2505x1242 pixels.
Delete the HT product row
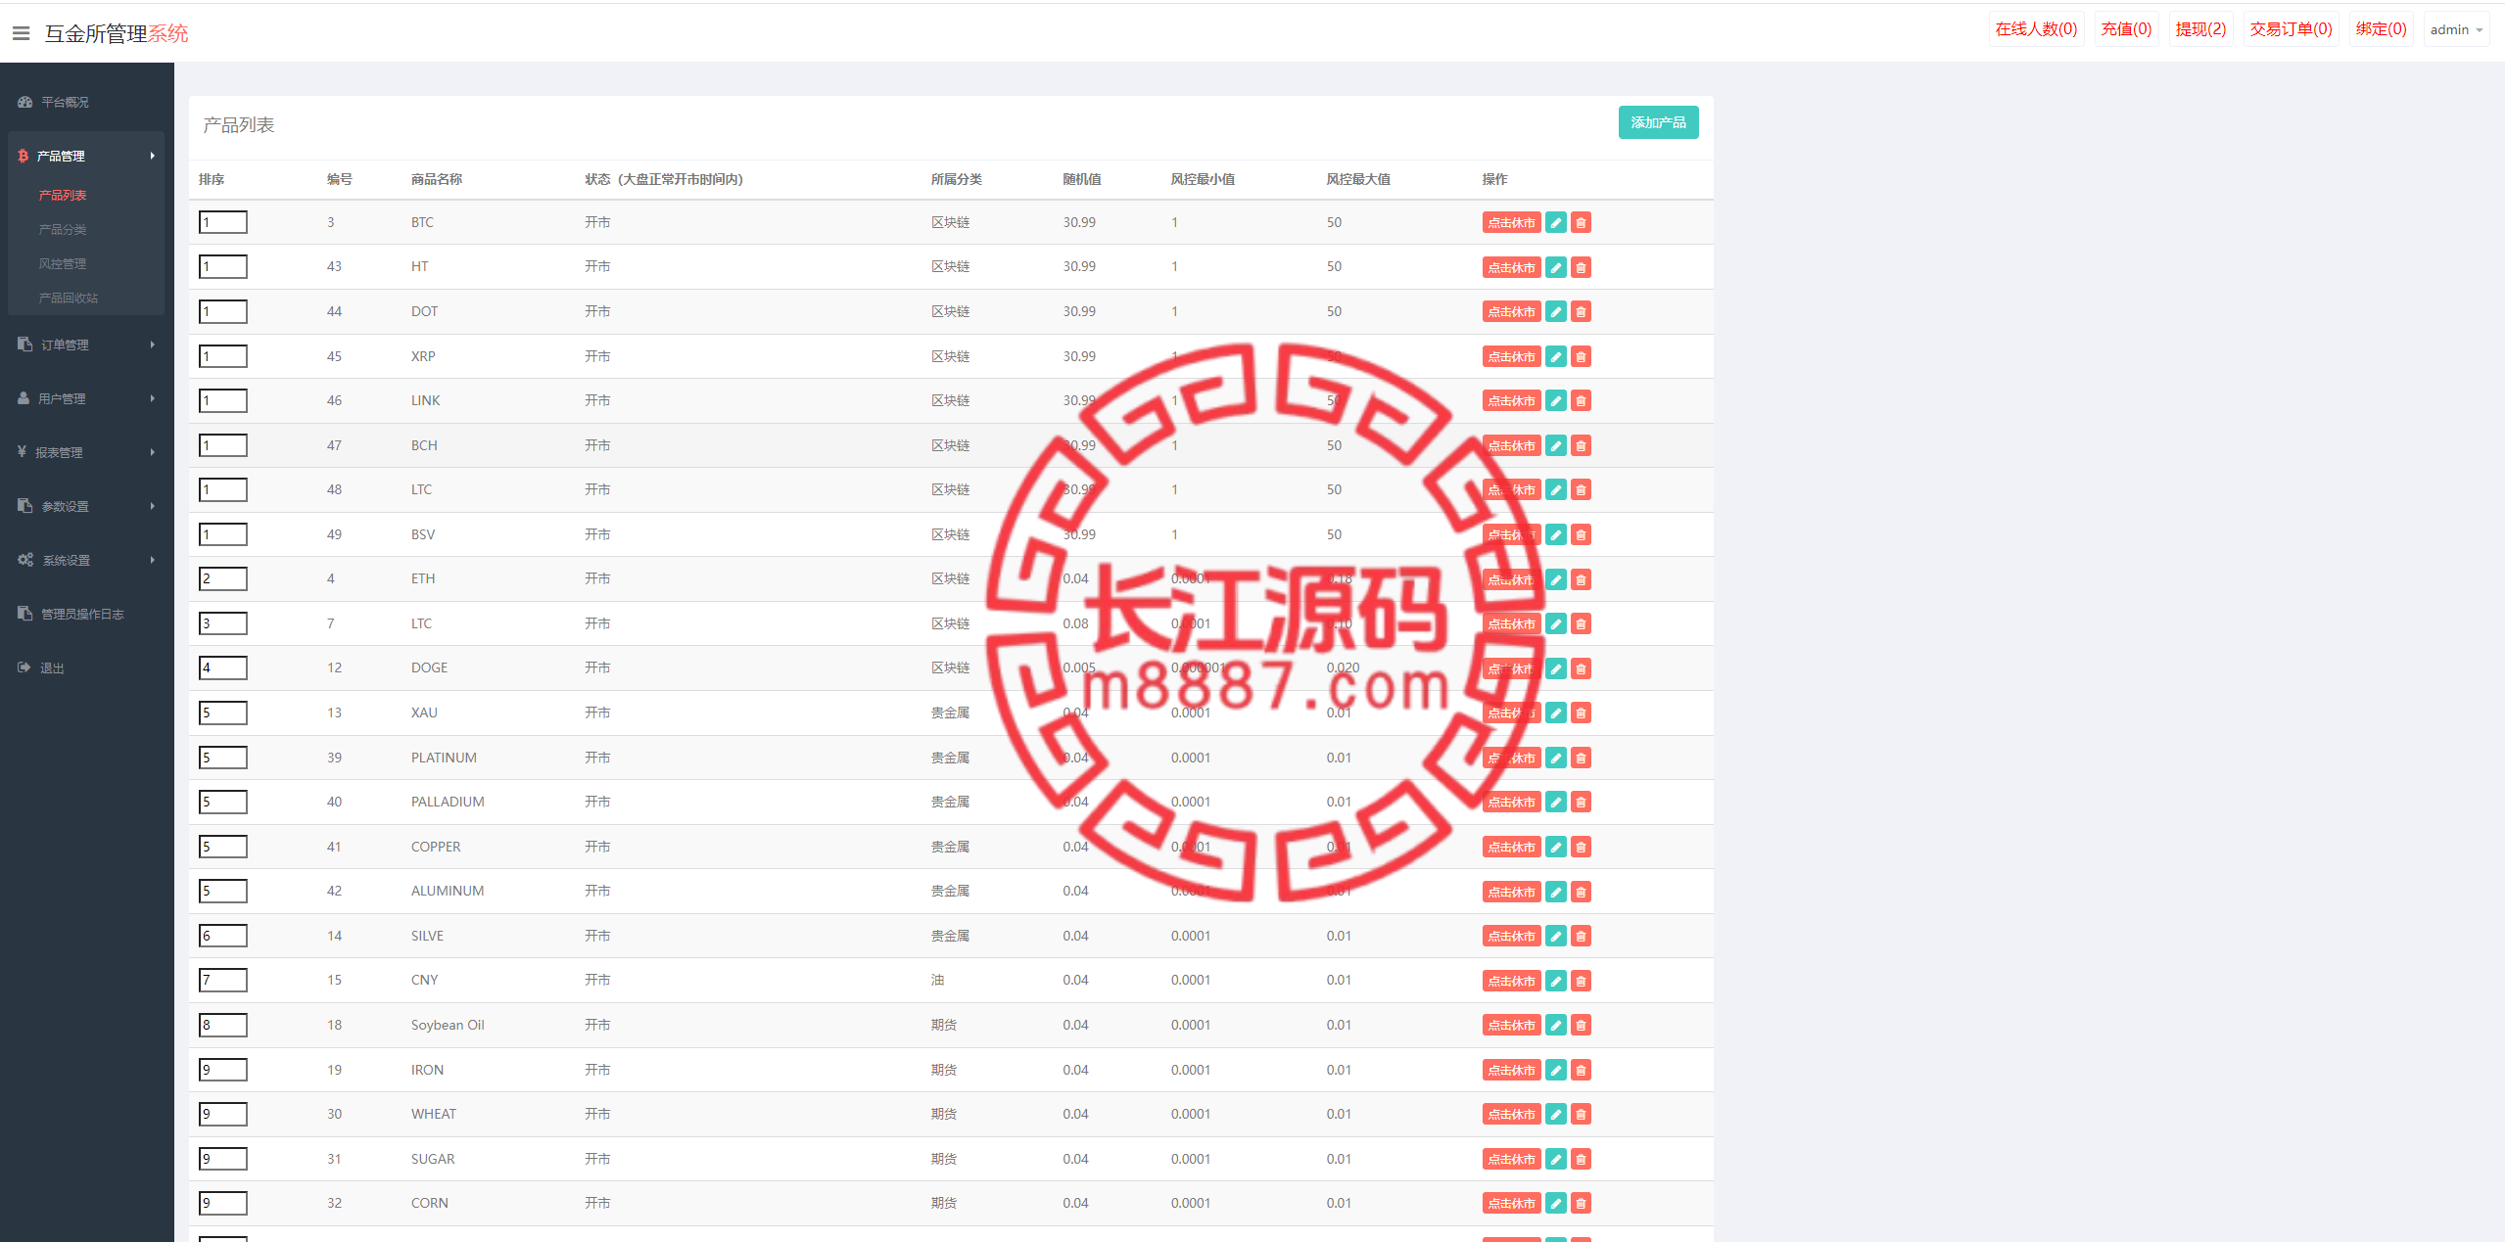tap(1581, 267)
